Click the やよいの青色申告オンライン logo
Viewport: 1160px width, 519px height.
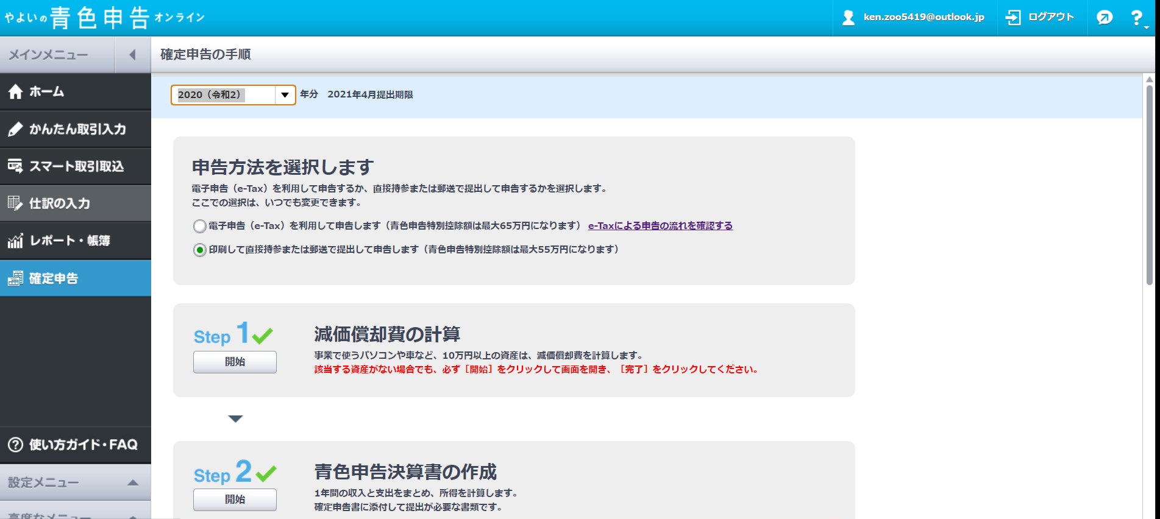pyautogui.click(x=104, y=18)
